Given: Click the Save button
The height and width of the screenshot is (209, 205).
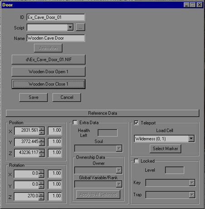Looking at the screenshot, I should pos(34,97).
